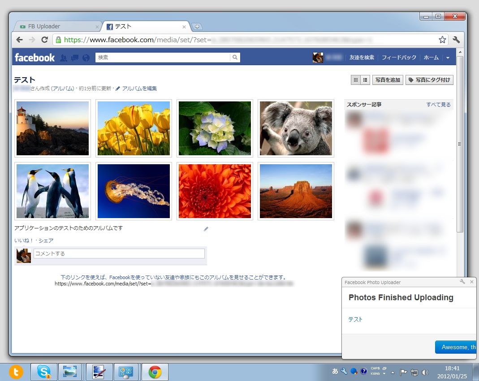Click the Facebook logo
The height and width of the screenshot is (381, 479).
tap(35, 57)
